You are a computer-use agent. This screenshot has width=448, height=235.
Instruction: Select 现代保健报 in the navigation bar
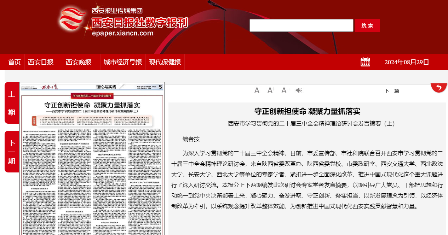(165, 62)
